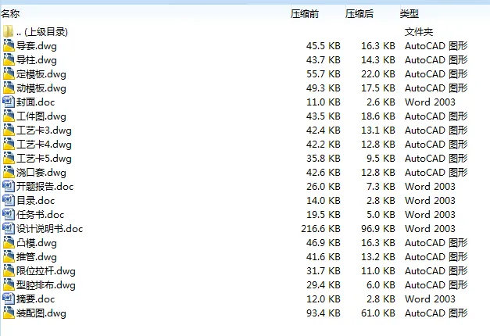Sort by the 类型 column header
The width and height of the screenshot is (490, 336).
tap(410, 14)
